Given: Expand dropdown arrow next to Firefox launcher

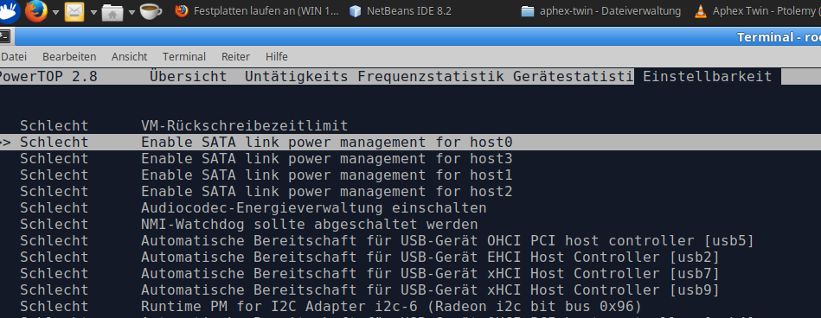Looking at the screenshot, I should [55, 12].
